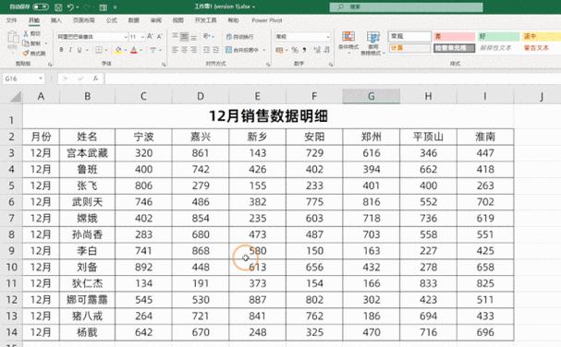The image size is (561, 347).
Task: Align text to the left
Action: (175, 50)
